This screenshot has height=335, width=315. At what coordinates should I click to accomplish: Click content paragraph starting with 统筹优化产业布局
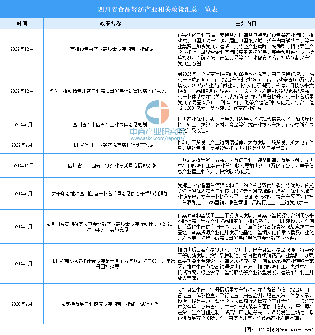[246, 49]
